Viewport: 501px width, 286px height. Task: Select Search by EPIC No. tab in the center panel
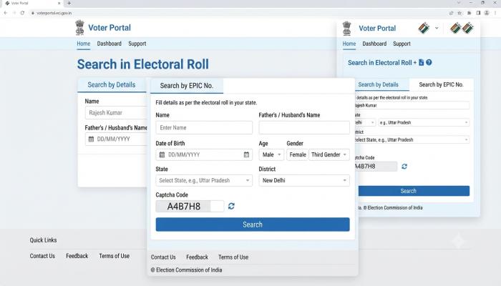tap(187, 86)
